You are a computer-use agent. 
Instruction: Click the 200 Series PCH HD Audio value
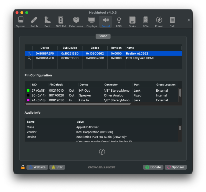pos(101,137)
